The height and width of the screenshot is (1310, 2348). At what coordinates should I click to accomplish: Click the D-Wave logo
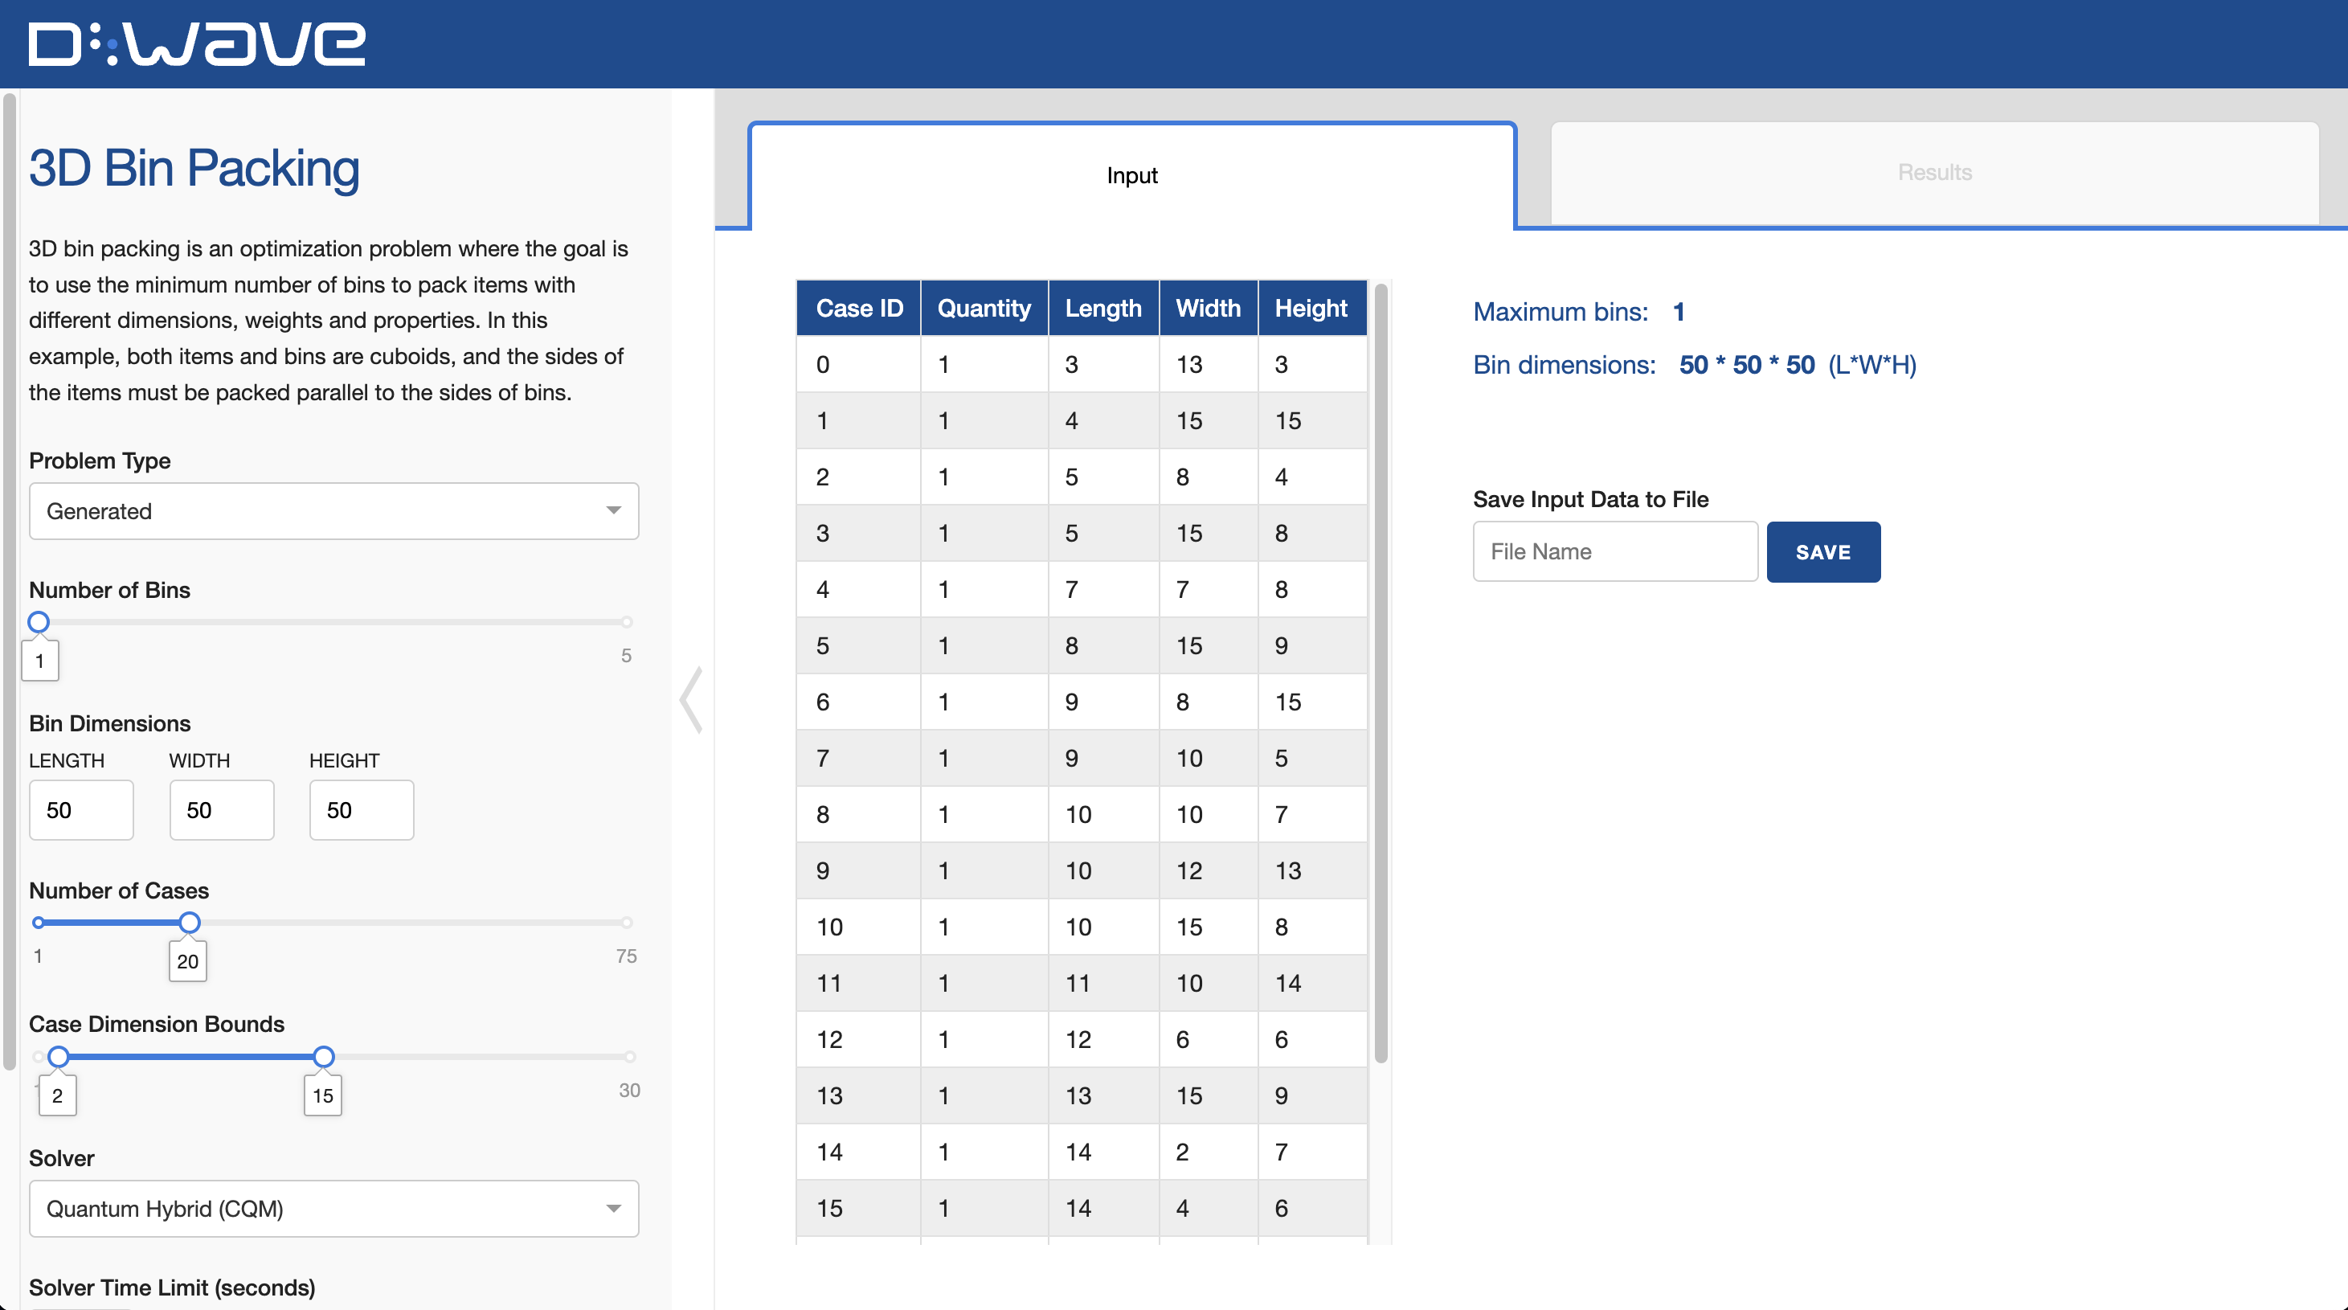tap(197, 43)
